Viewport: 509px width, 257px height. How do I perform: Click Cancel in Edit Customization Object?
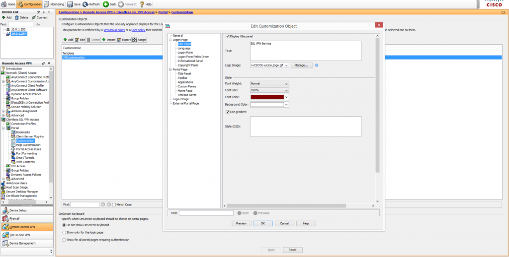point(284,223)
